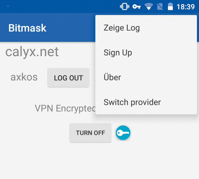The height and width of the screenshot is (179, 199).
Task: Tap the axkos username label
Action: pos(24,77)
